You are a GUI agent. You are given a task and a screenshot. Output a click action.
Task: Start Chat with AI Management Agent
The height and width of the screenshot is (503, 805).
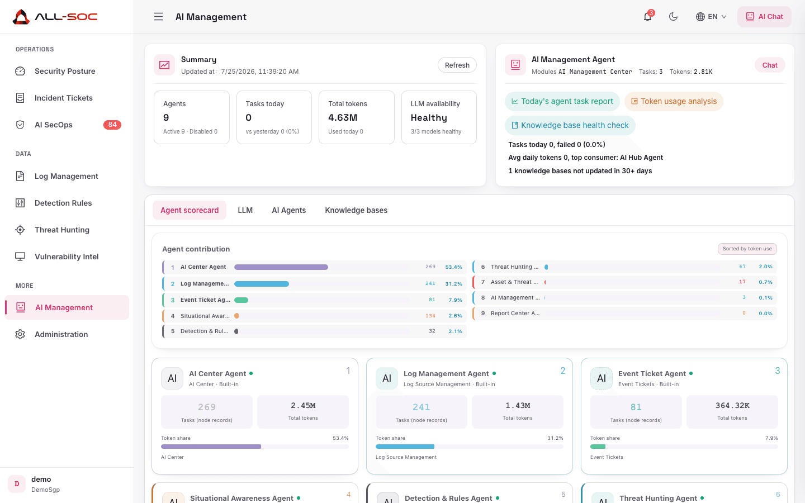point(770,65)
